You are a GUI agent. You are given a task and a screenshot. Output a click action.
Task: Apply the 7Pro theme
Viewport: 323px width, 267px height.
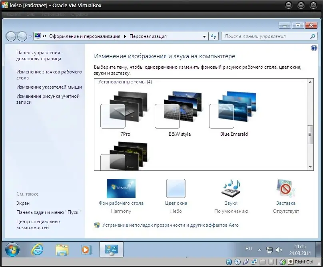(x=125, y=110)
